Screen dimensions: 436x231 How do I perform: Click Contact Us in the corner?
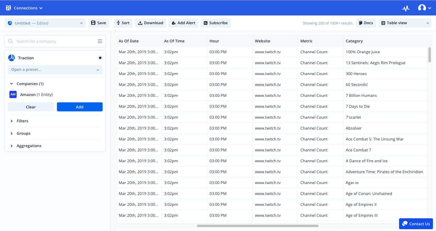click(416, 224)
